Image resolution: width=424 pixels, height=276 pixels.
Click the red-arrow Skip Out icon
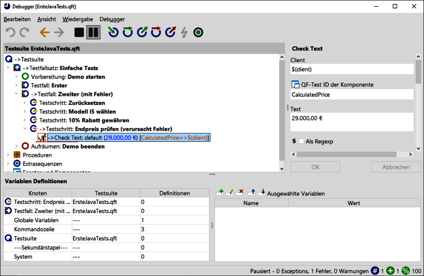(171, 32)
